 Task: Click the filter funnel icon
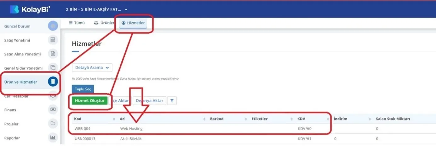click(172, 101)
